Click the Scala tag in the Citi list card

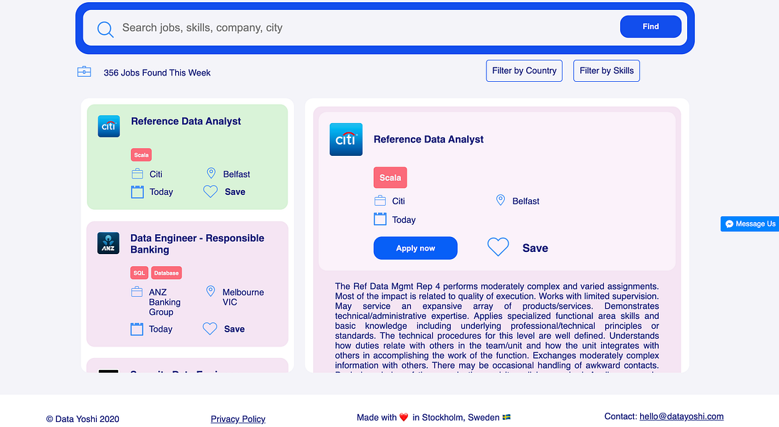click(x=141, y=155)
